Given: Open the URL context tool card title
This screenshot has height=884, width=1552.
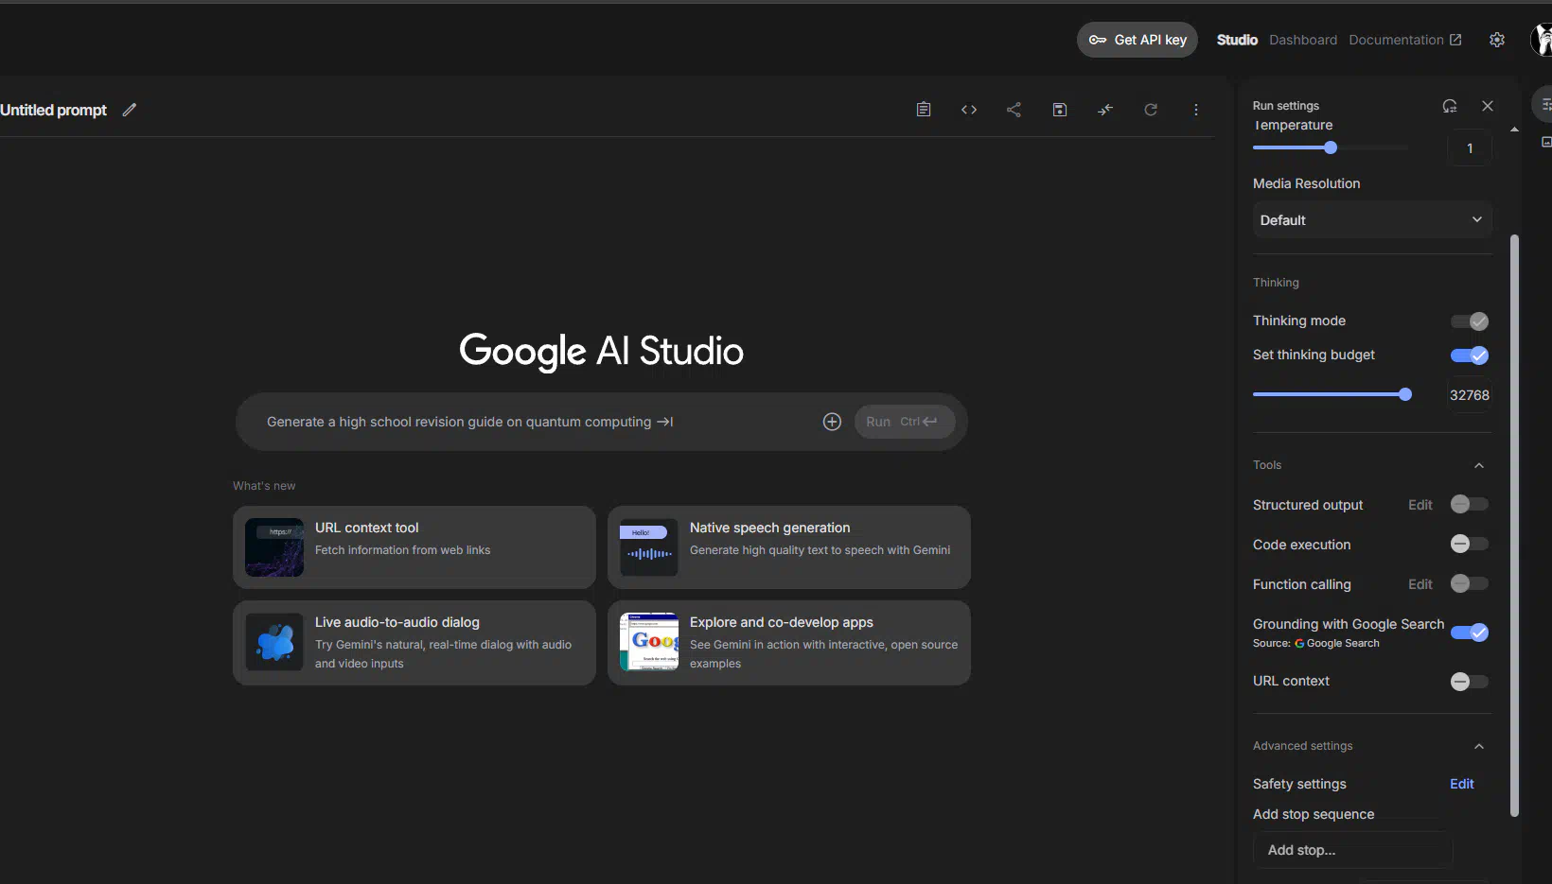Looking at the screenshot, I should tap(366, 528).
